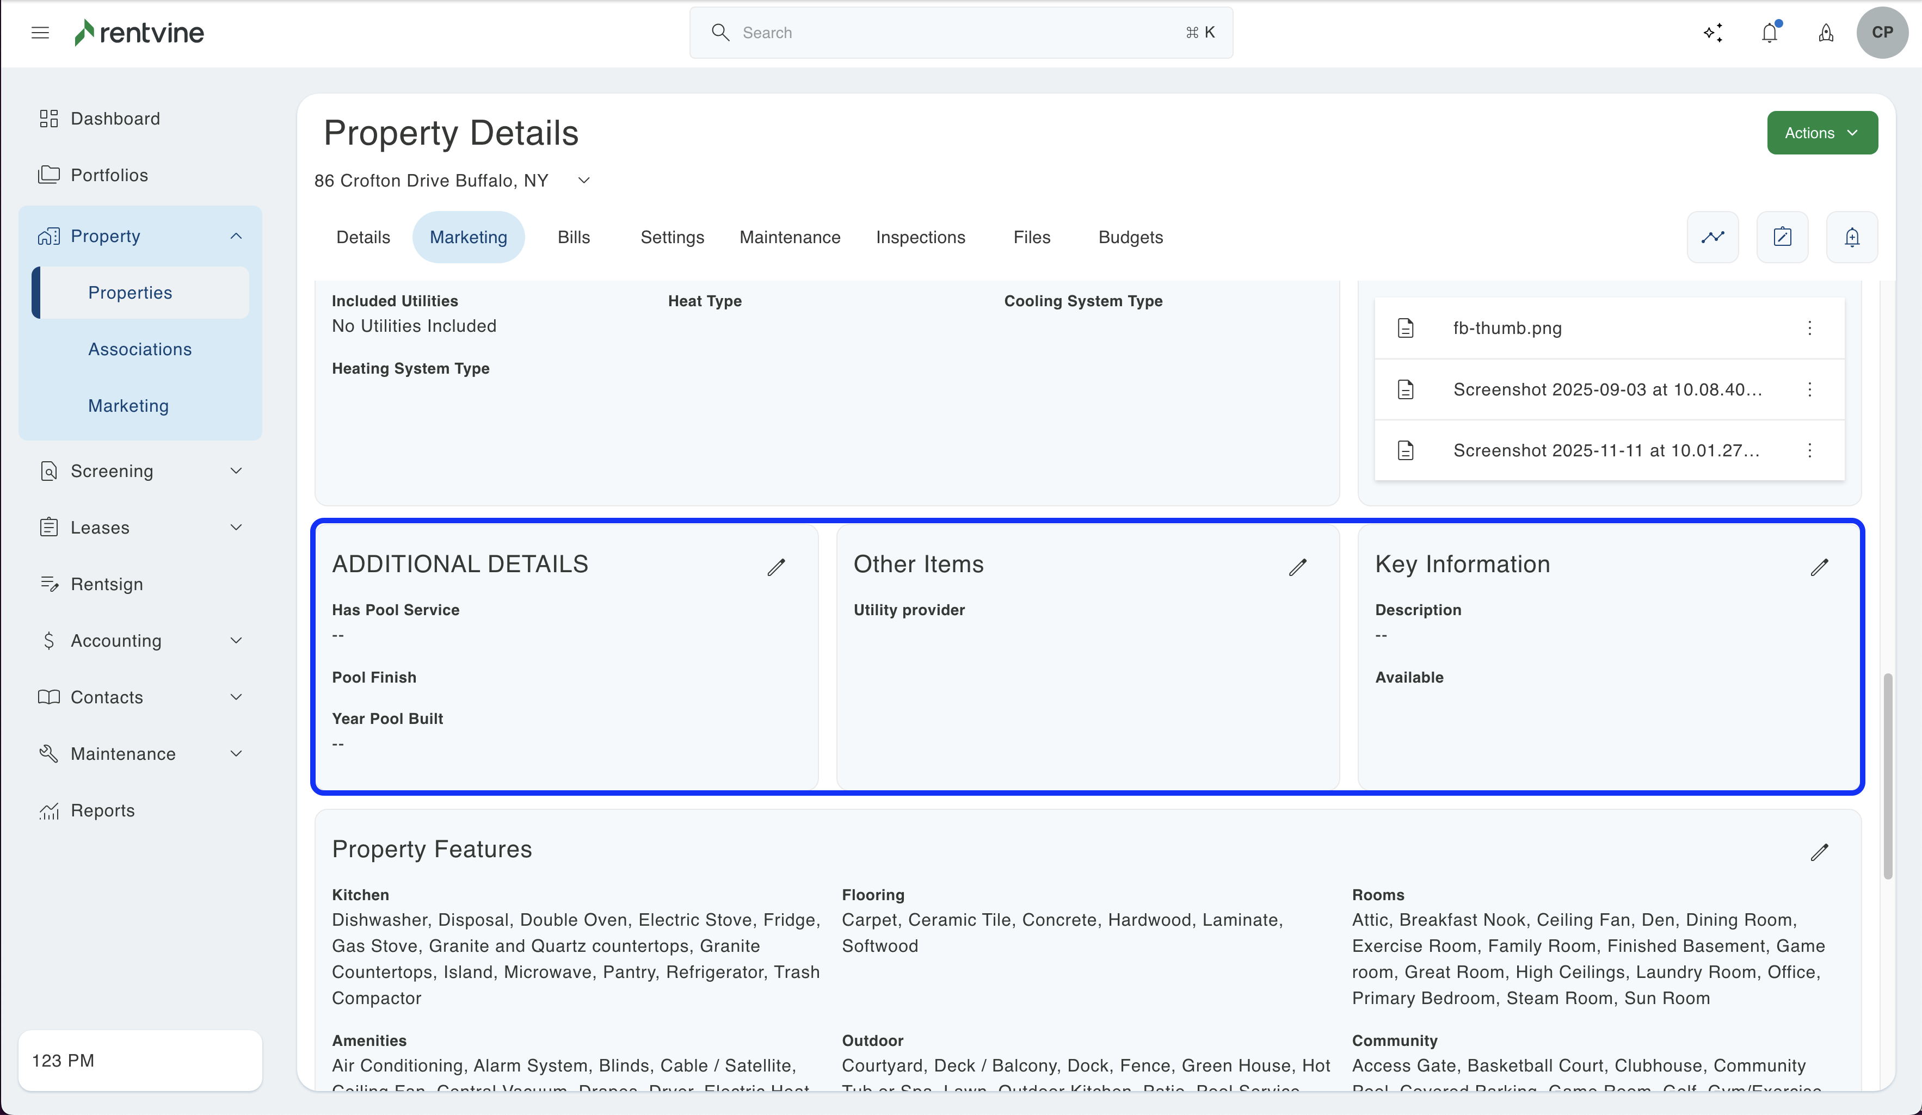Click the hamburger menu icon
Viewport: 1922px width, 1115px height.
coord(40,33)
